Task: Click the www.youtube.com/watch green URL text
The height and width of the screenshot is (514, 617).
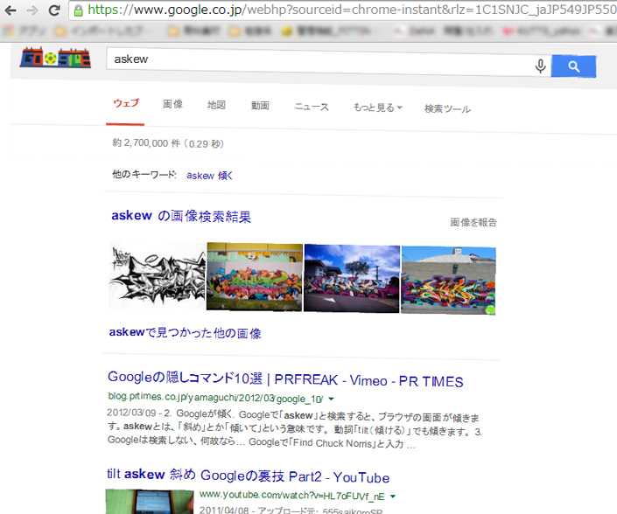Action: coord(291,496)
